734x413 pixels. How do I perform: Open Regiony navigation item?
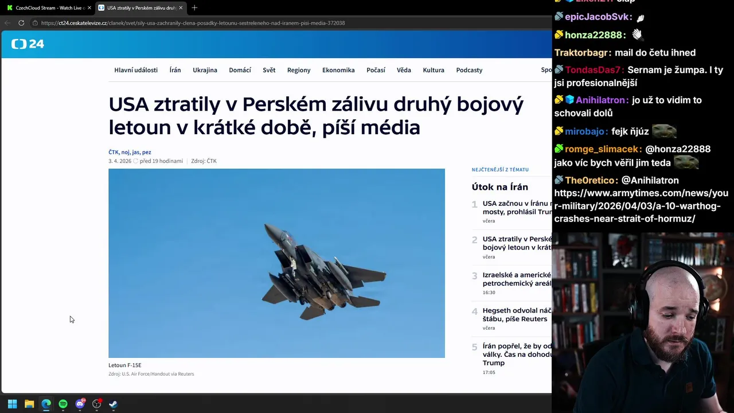coord(299,70)
